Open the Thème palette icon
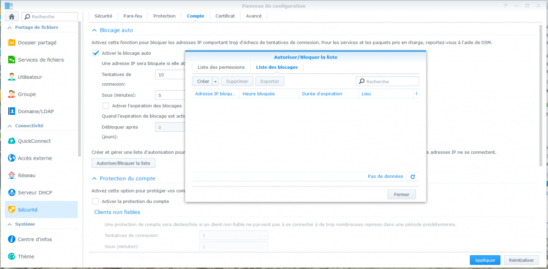This screenshot has width=548, height=269. (x=12, y=256)
